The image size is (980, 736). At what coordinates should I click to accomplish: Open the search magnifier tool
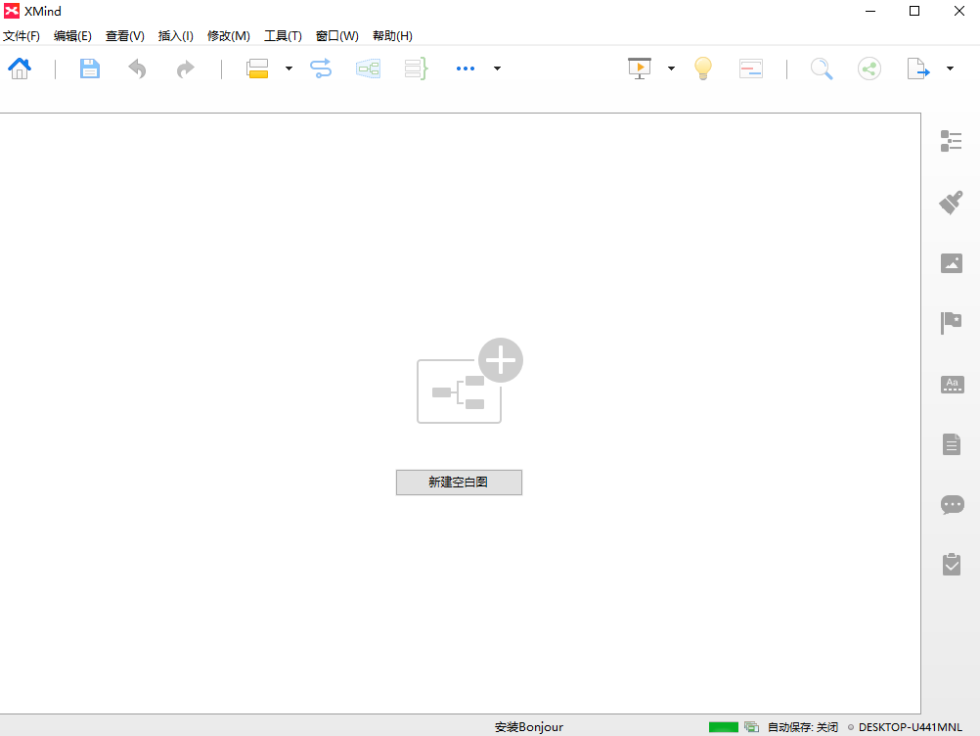(822, 69)
